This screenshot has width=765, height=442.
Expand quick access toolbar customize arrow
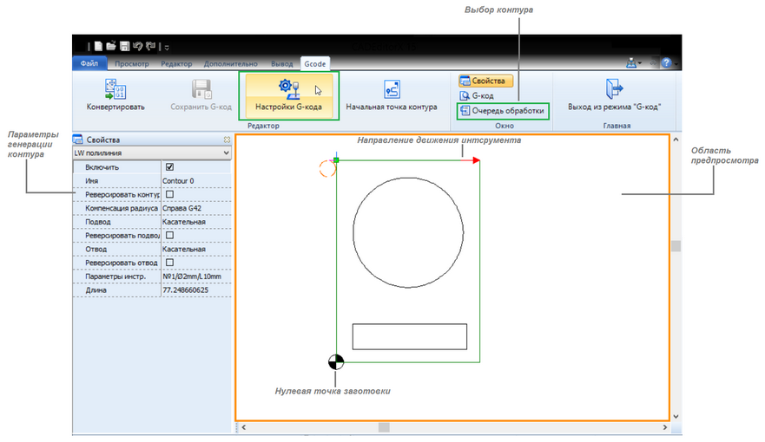167,47
